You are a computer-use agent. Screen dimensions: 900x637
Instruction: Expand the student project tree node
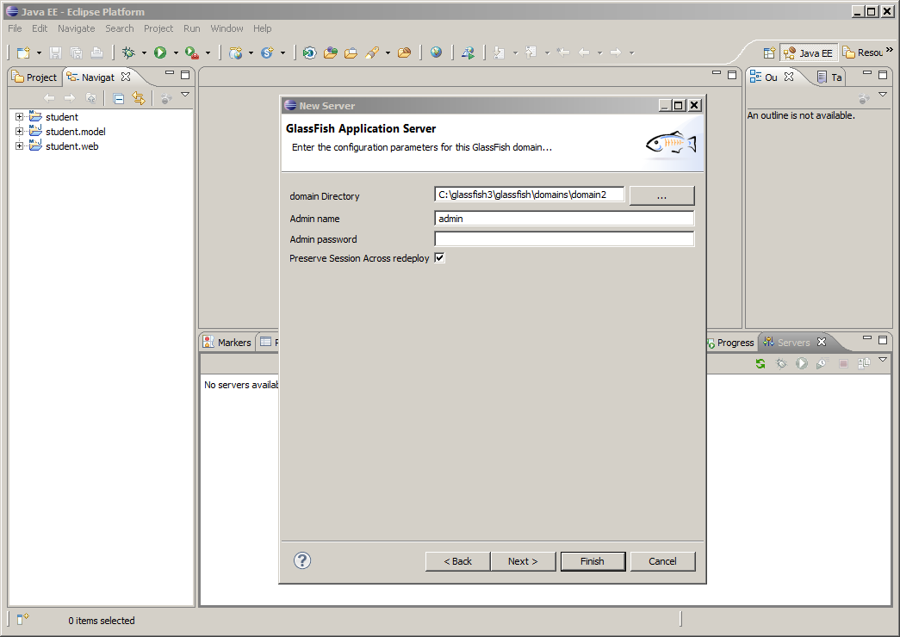click(19, 116)
